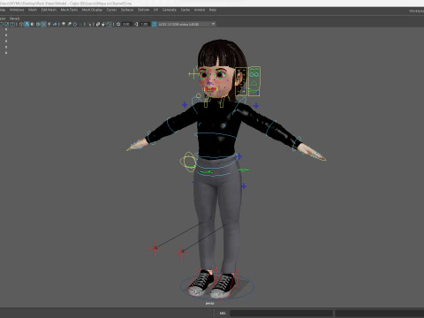Toggle the view transform button
424x318 pixels.
coord(154,24)
